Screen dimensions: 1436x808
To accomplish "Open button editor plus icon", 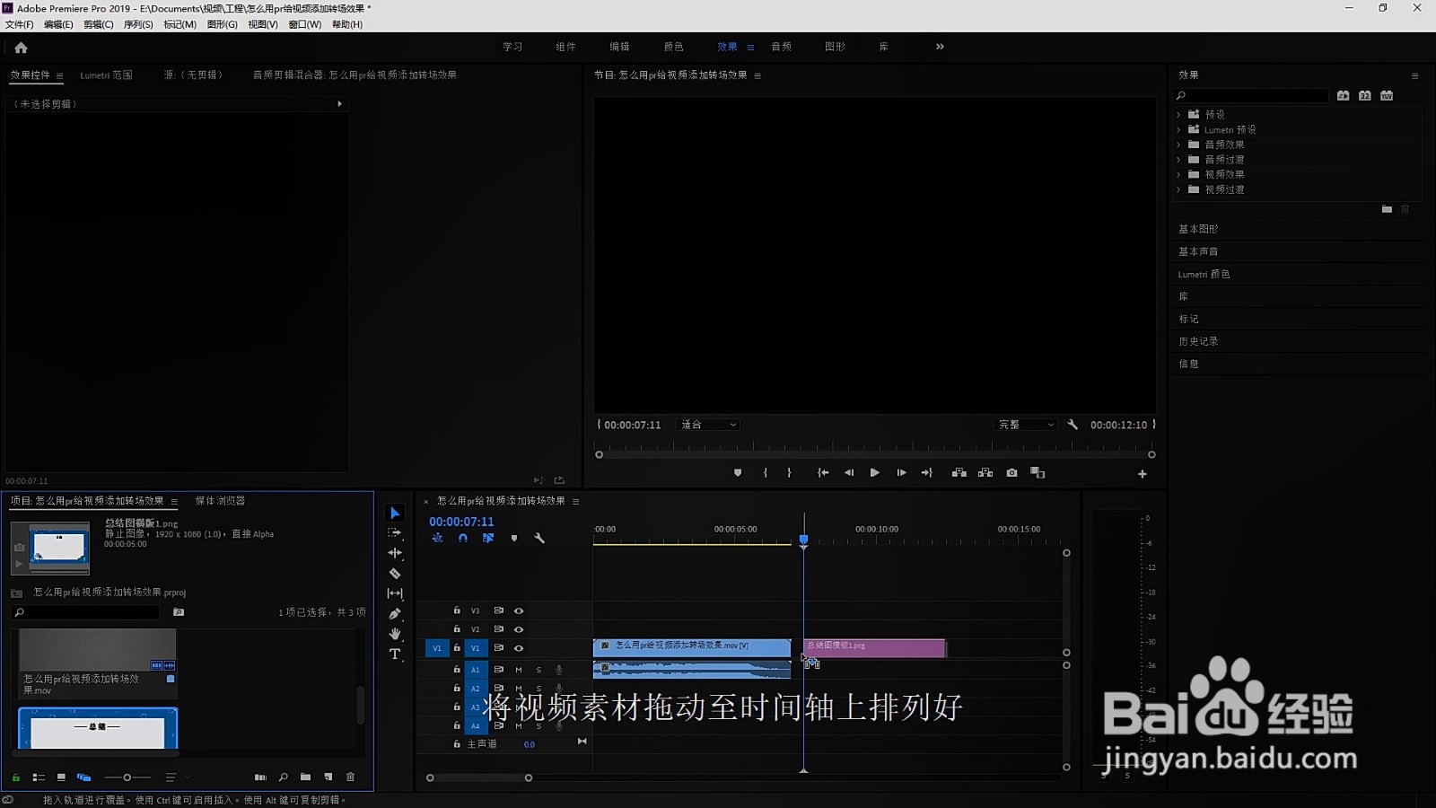I will [x=1143, y=474].
